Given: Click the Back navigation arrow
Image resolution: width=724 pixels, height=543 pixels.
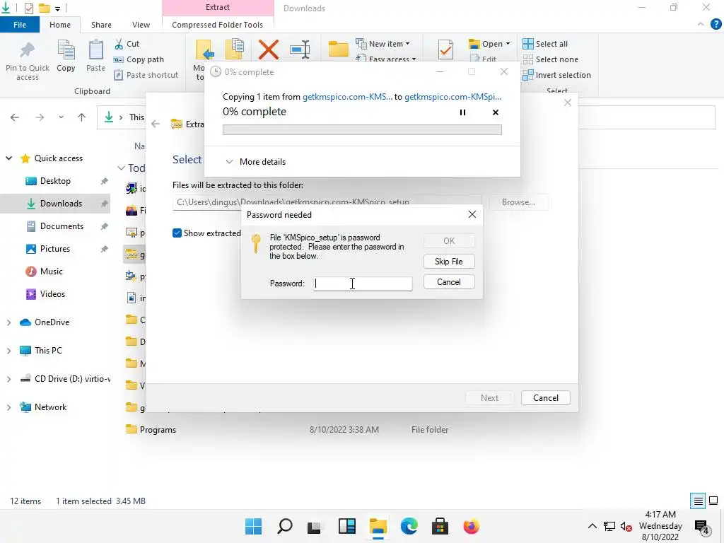Looking at the screenshot, I should (x=15, y=117).
